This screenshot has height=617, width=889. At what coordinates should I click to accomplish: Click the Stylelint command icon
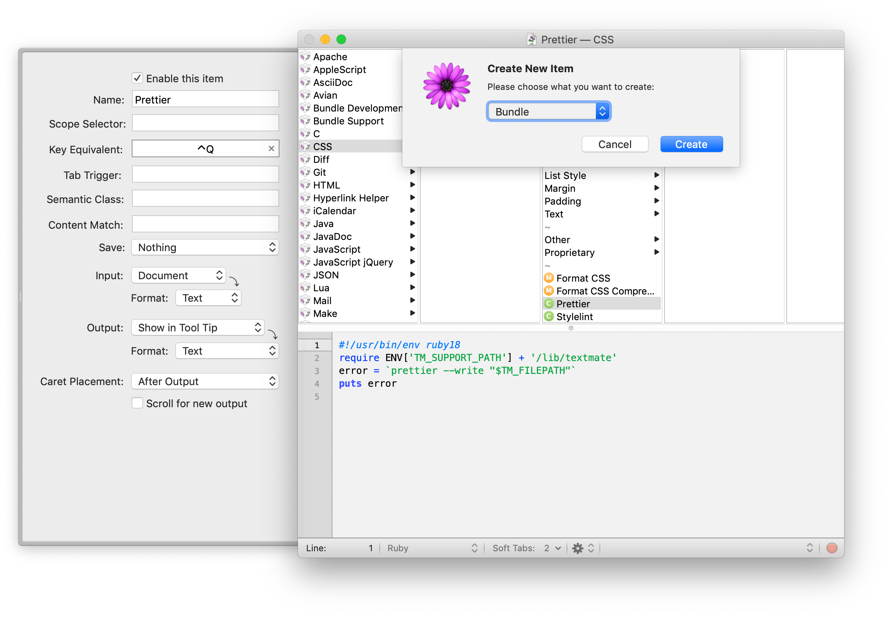click(549, 317)
